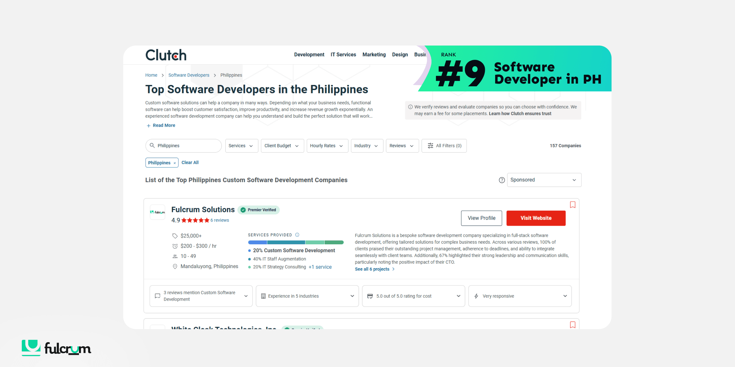Click See all 6 projects link

click(x=375, y=269)
